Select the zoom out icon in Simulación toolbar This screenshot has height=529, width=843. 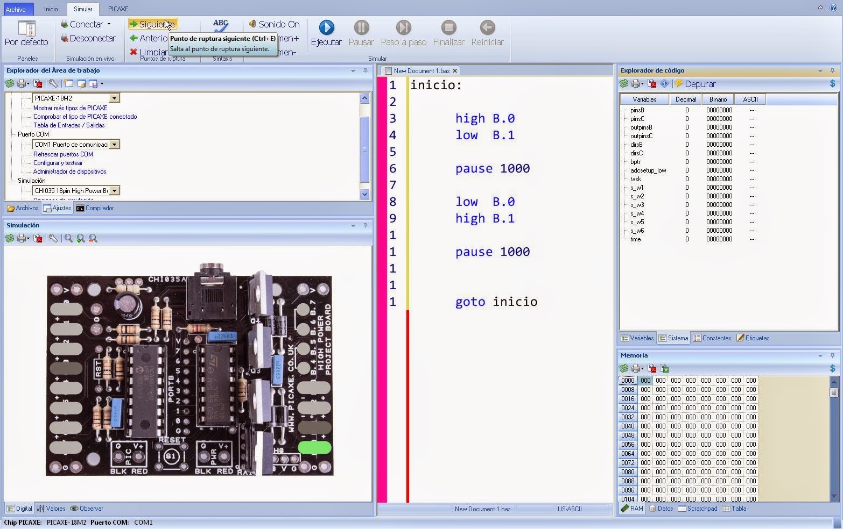tap(93, 238)
